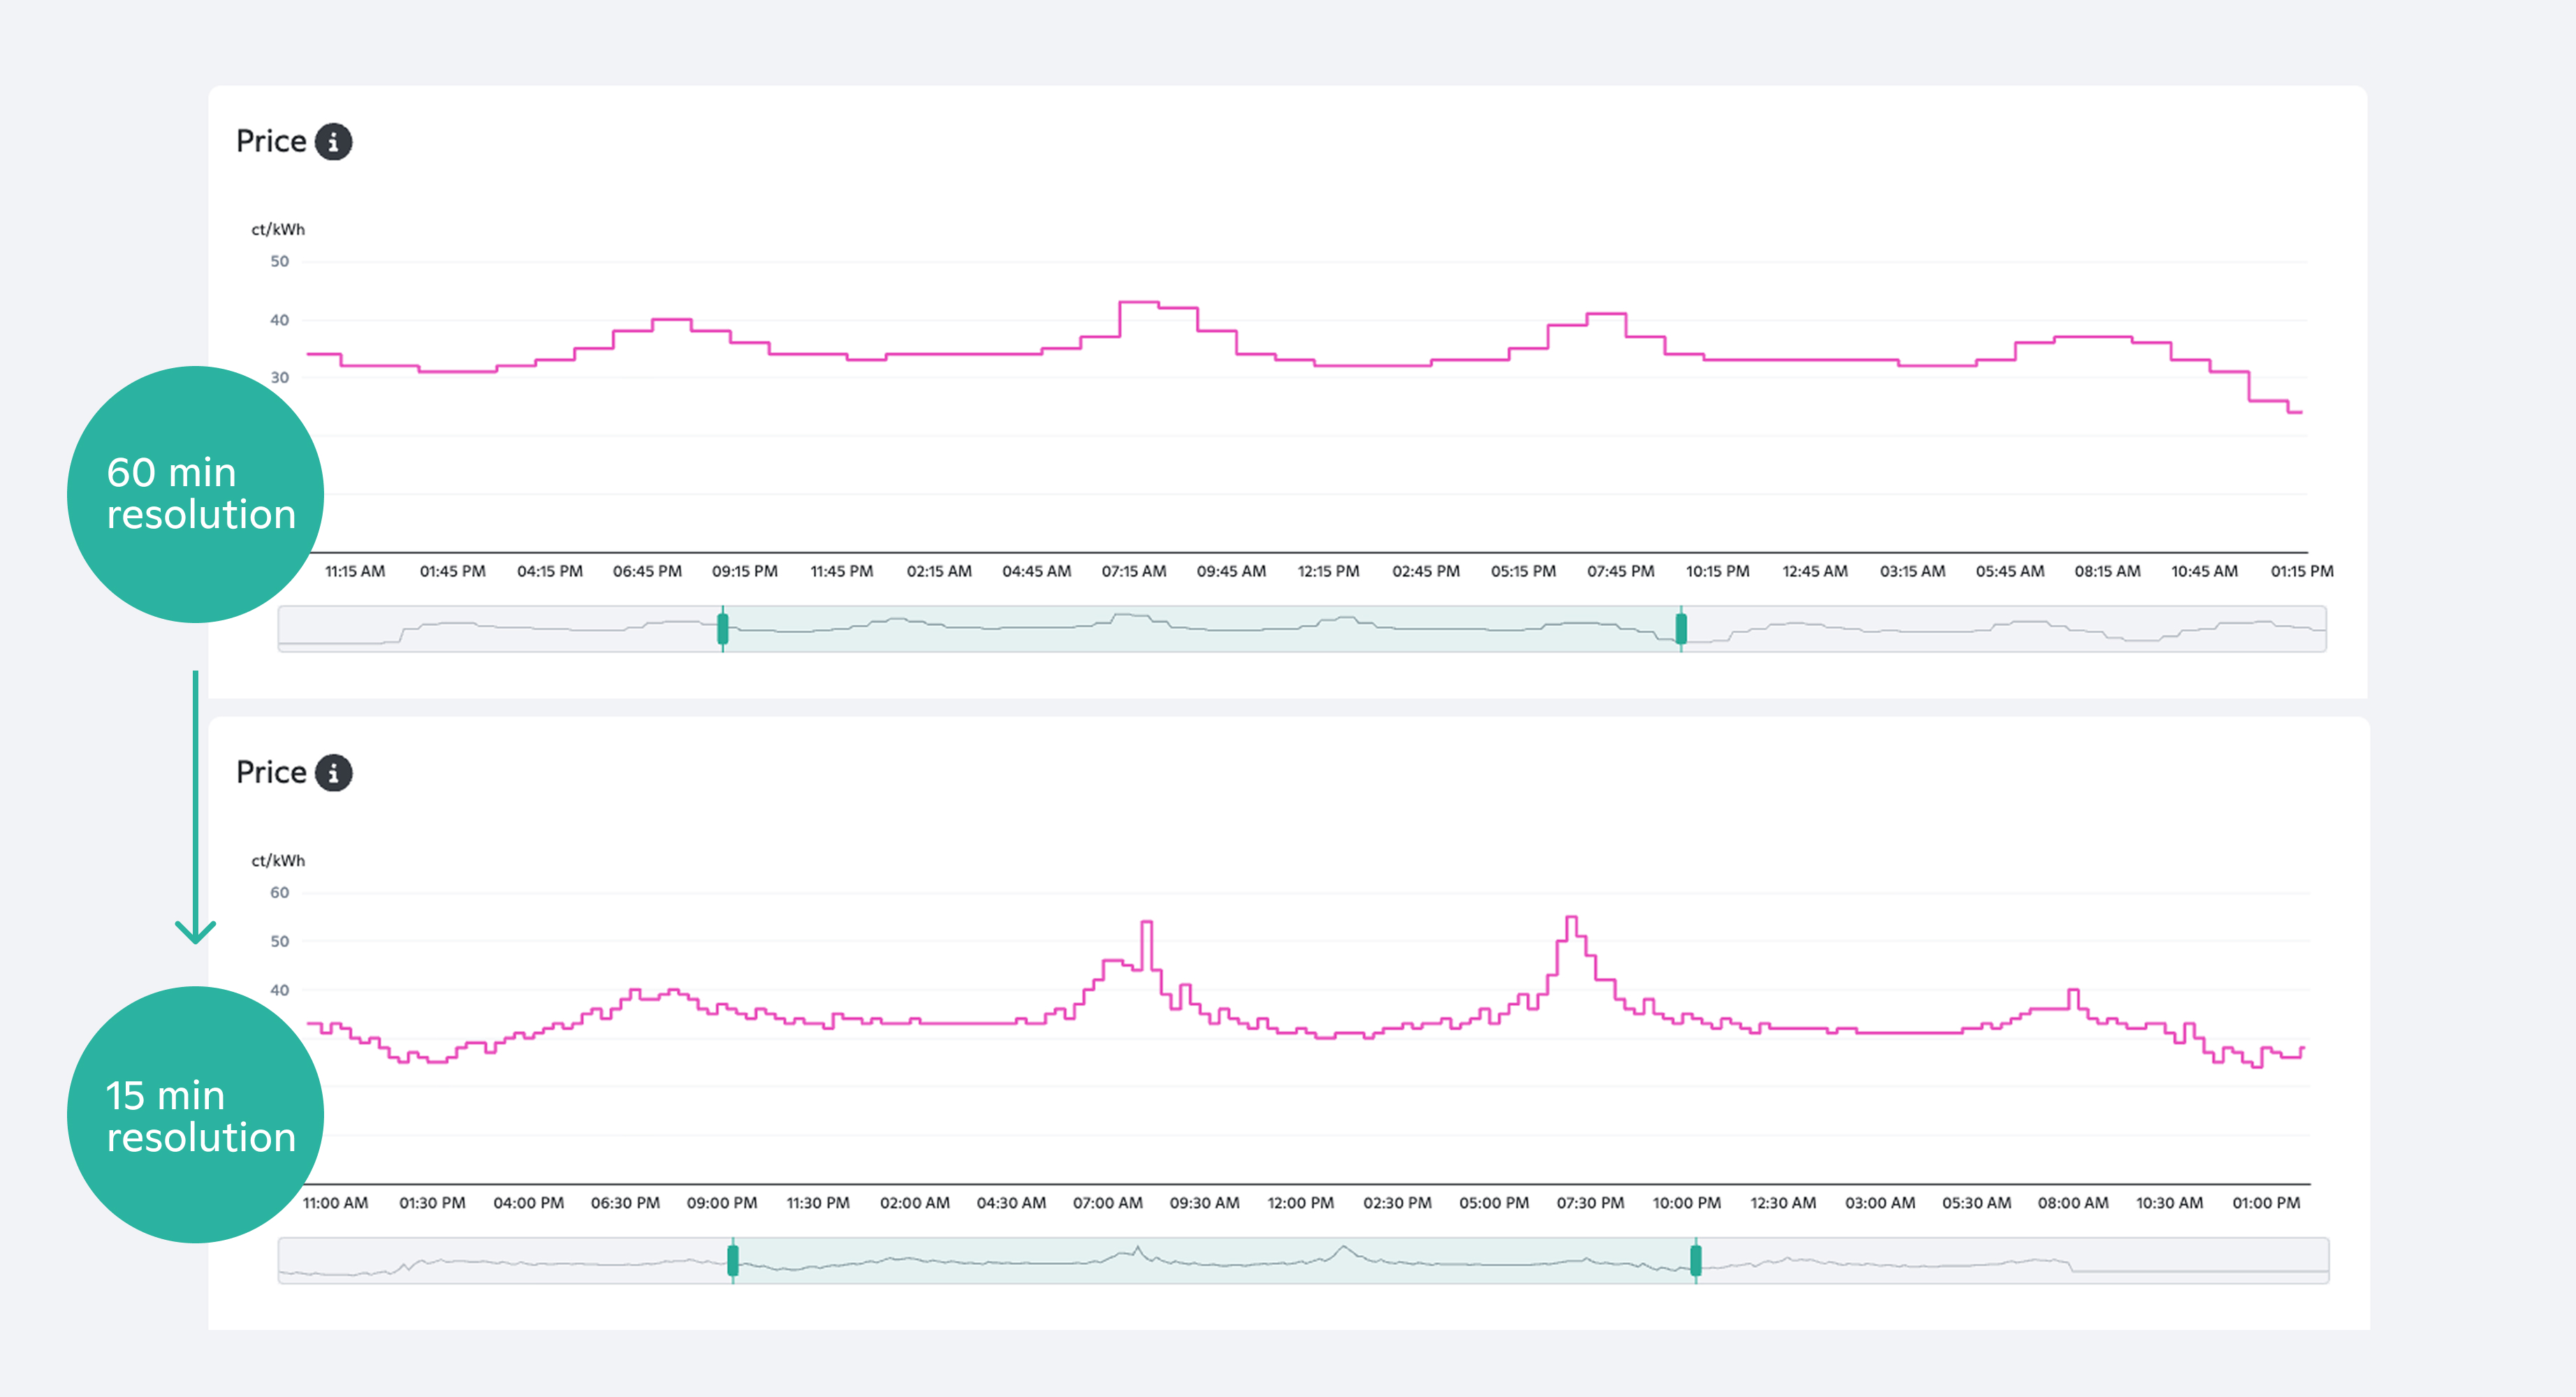This screenshot has width=2576, height=1397.
Task: Click the upper chart's Price heading text
Action: pos(271,142)
